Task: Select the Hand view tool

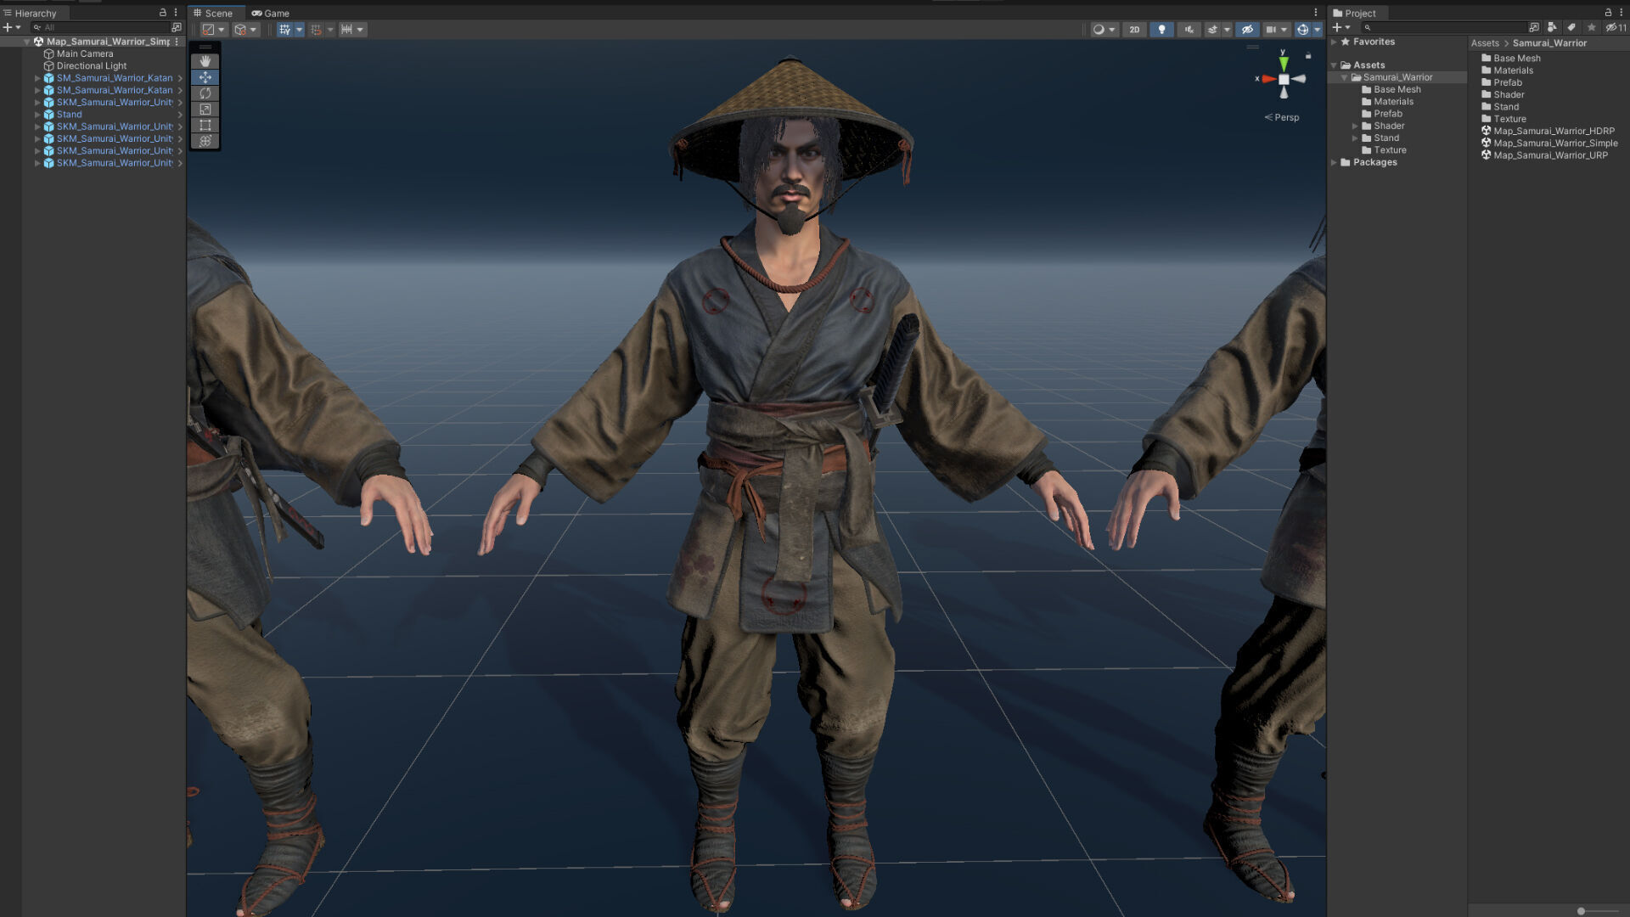Action: tap(205, 61)
